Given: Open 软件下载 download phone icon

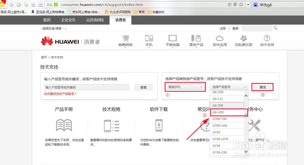Looking at the screenshot, I should point(159,125).
